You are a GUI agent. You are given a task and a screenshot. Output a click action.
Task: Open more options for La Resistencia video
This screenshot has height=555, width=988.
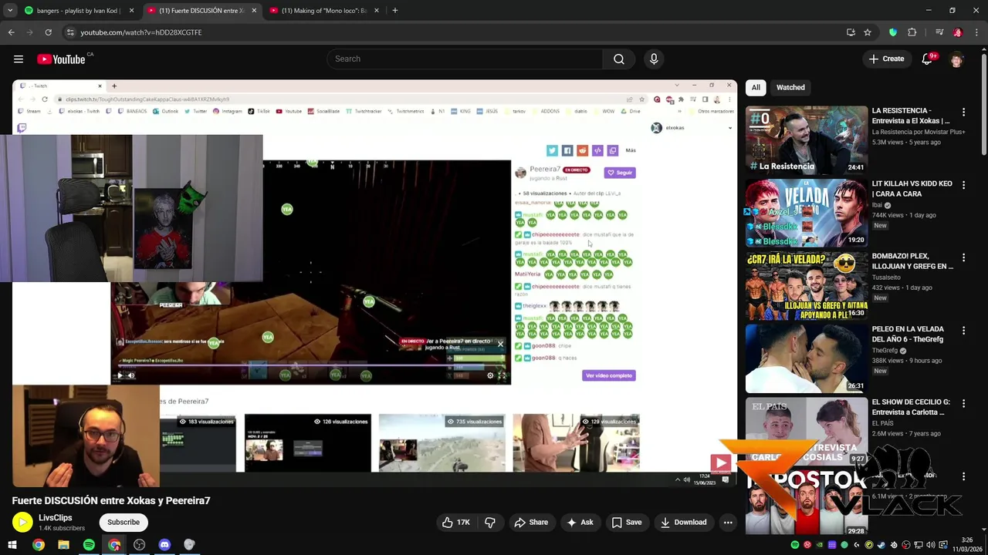[963, 113]
